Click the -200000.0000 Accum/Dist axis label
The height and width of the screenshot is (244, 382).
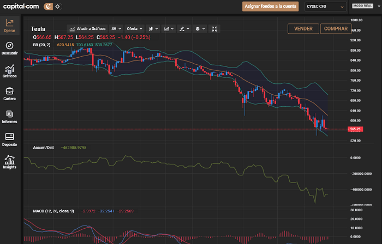point(361,174)
